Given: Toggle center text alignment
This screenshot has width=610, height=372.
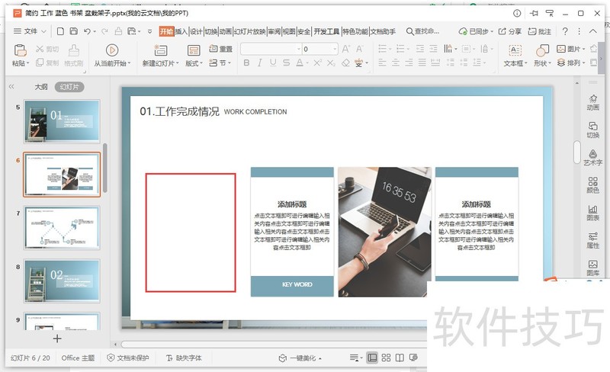Looking at the screenshot, I should 396,63.
